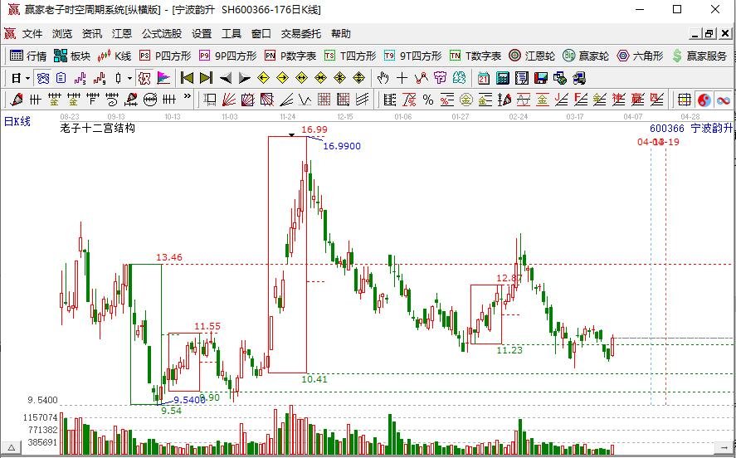Click the purple 节 solar term icon
This screenshot has width=736, height=458.
pos(441,78)
